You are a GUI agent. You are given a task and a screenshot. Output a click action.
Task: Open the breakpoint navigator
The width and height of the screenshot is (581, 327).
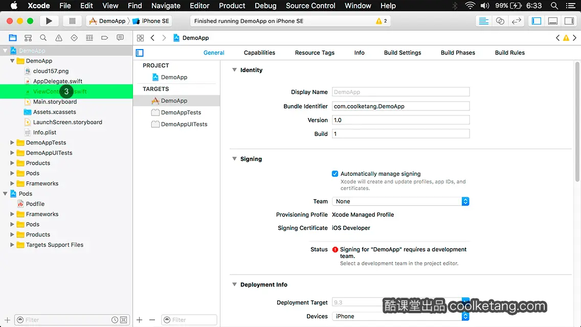[105, 38]
